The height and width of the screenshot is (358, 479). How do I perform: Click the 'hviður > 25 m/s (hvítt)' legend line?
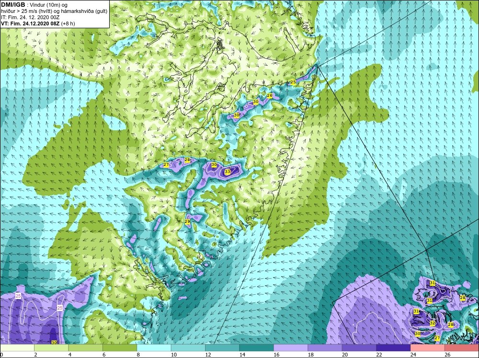point(27,11)
